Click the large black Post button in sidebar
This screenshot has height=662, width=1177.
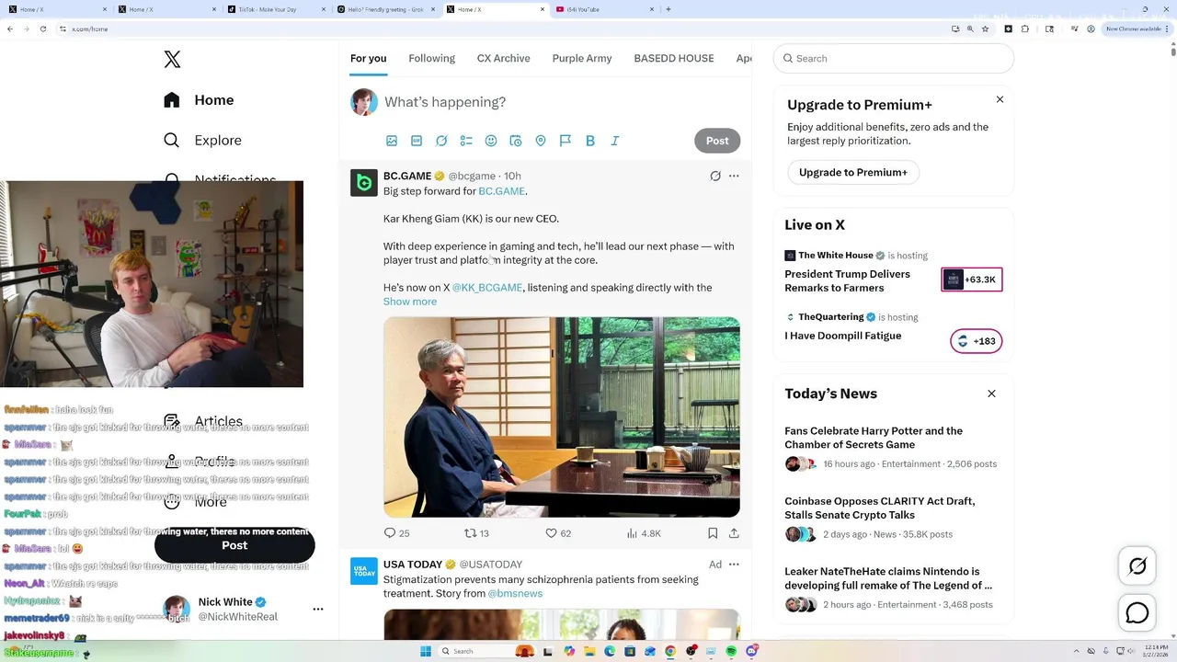click(234, 545)
